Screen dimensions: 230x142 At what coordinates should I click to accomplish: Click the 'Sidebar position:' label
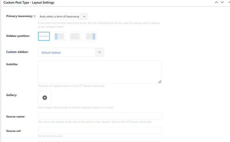(18, 36)
